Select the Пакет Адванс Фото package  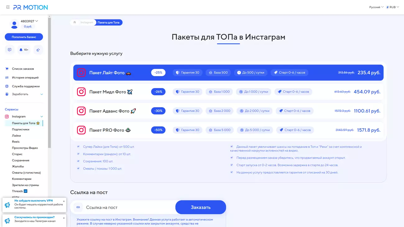(109, 111)
